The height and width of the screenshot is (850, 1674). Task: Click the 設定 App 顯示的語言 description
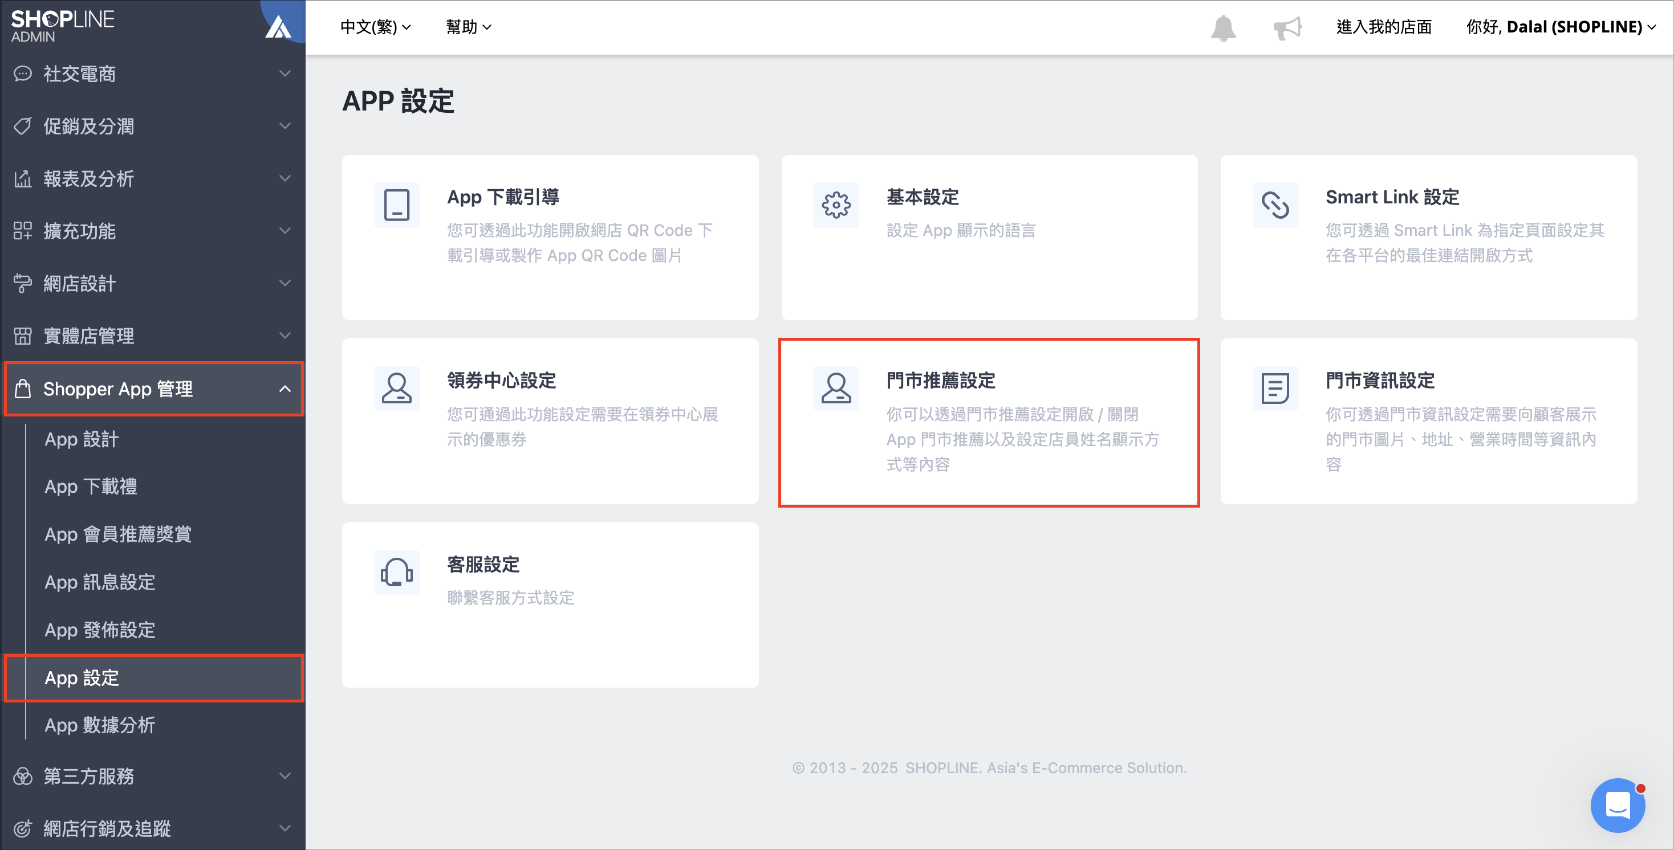961,231
